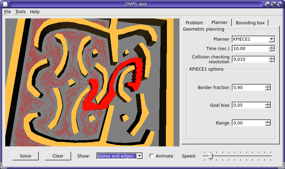Open the Tools menu

click(x=20, y=12)
